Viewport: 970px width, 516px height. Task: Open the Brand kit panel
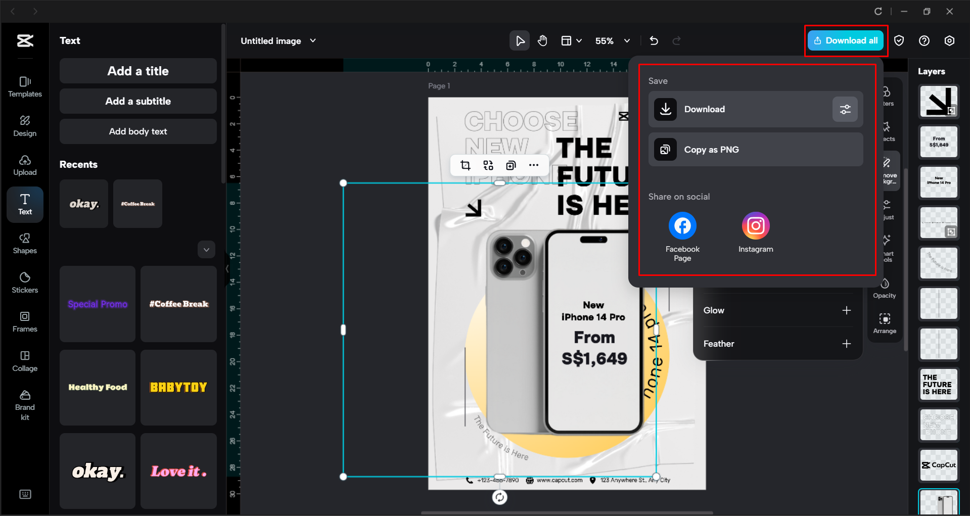[x=25, y=403]
